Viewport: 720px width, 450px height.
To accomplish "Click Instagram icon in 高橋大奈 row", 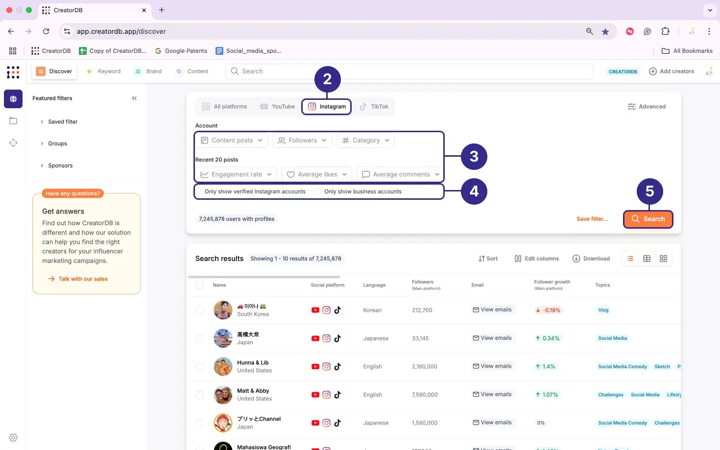I will pyautogui.click(x=326, y=338).
